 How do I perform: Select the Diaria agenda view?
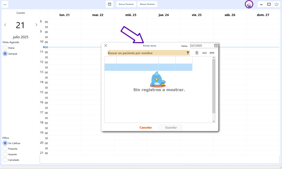(5, 48)
